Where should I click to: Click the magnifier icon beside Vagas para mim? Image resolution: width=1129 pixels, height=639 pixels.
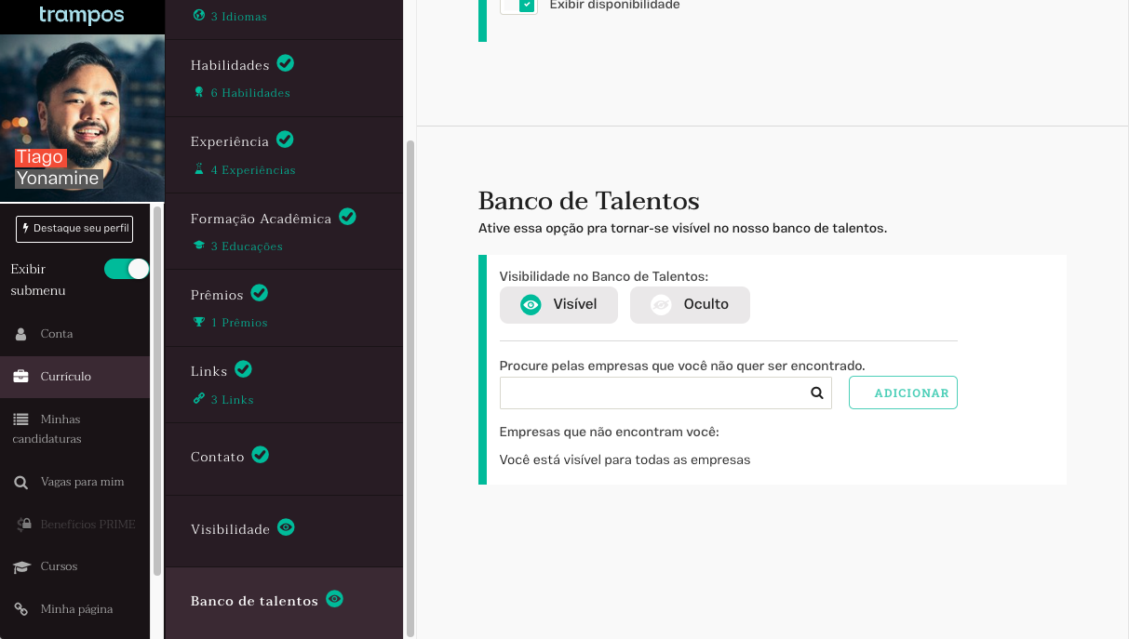(x=20, y=482)
